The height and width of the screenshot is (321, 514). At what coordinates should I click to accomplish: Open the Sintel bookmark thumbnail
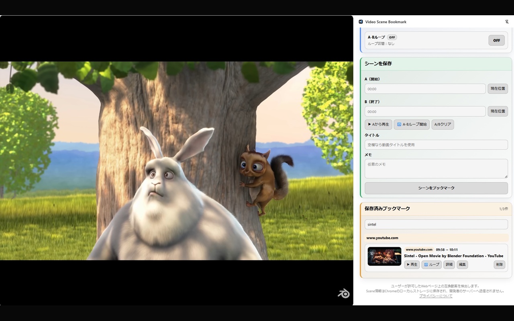point(384,256)
